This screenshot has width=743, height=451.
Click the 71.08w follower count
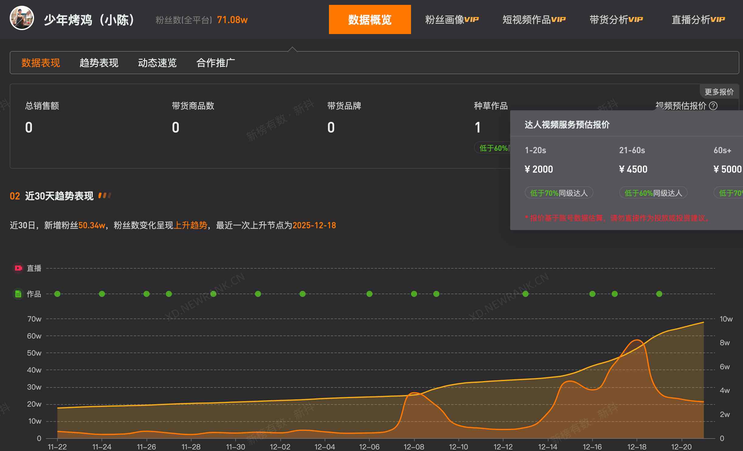232,20
